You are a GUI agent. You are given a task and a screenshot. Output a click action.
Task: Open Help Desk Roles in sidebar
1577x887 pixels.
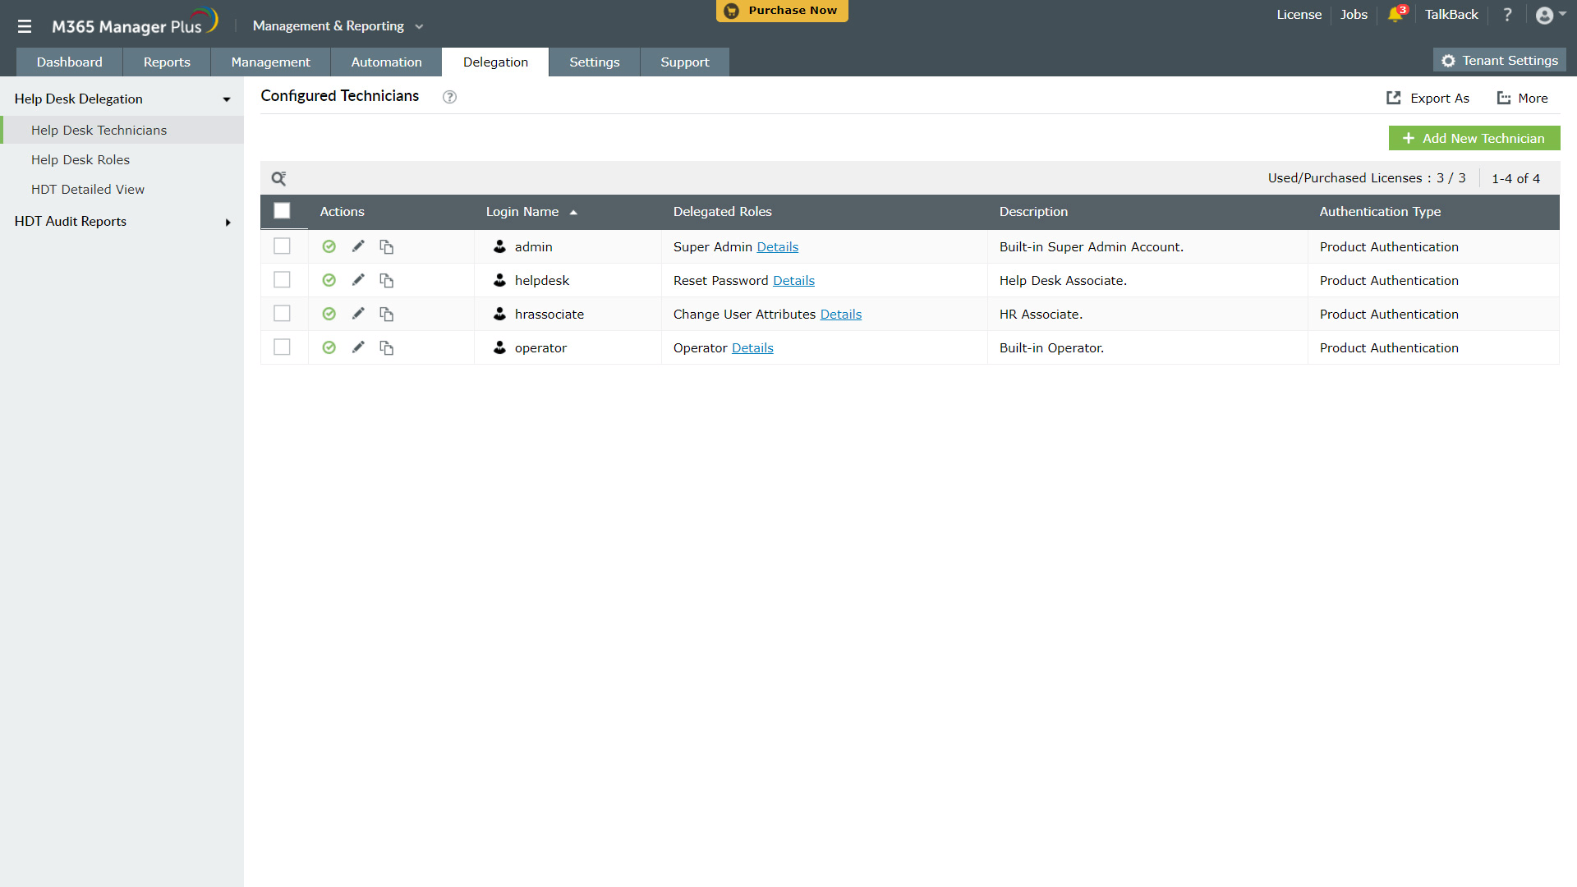(80, 160)
